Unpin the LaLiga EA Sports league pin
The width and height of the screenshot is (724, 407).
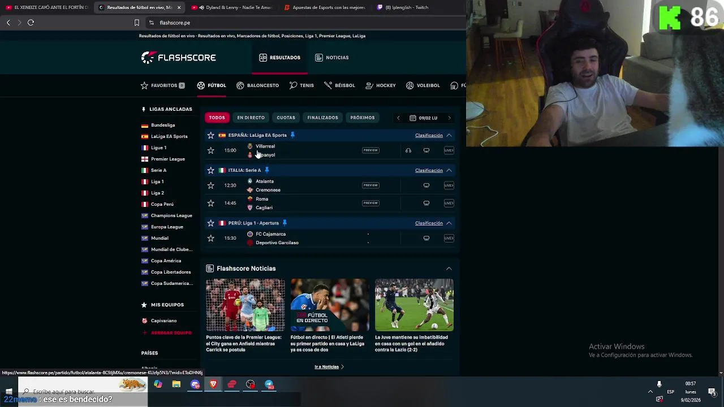click(x=292, y=135)
